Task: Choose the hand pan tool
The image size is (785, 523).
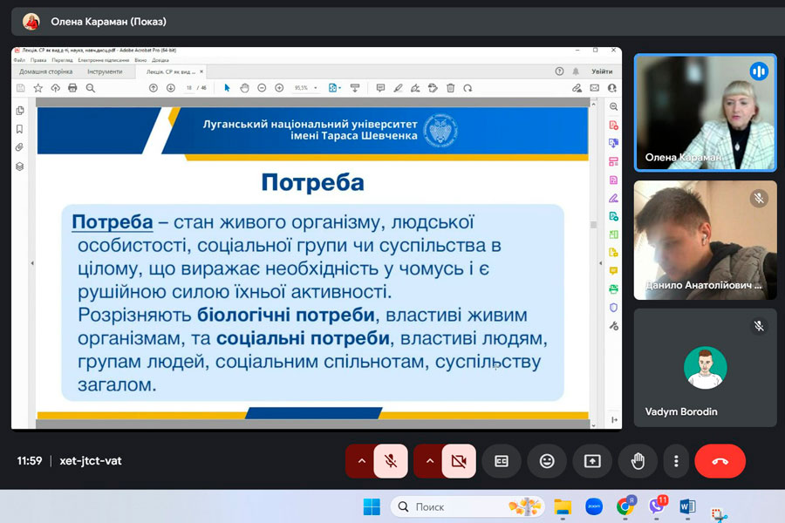Action: pos(244,88)
